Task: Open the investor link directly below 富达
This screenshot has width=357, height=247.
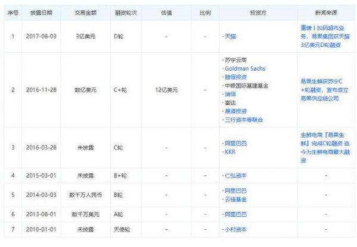Action: pyautogui.click(x=236, y=111)
